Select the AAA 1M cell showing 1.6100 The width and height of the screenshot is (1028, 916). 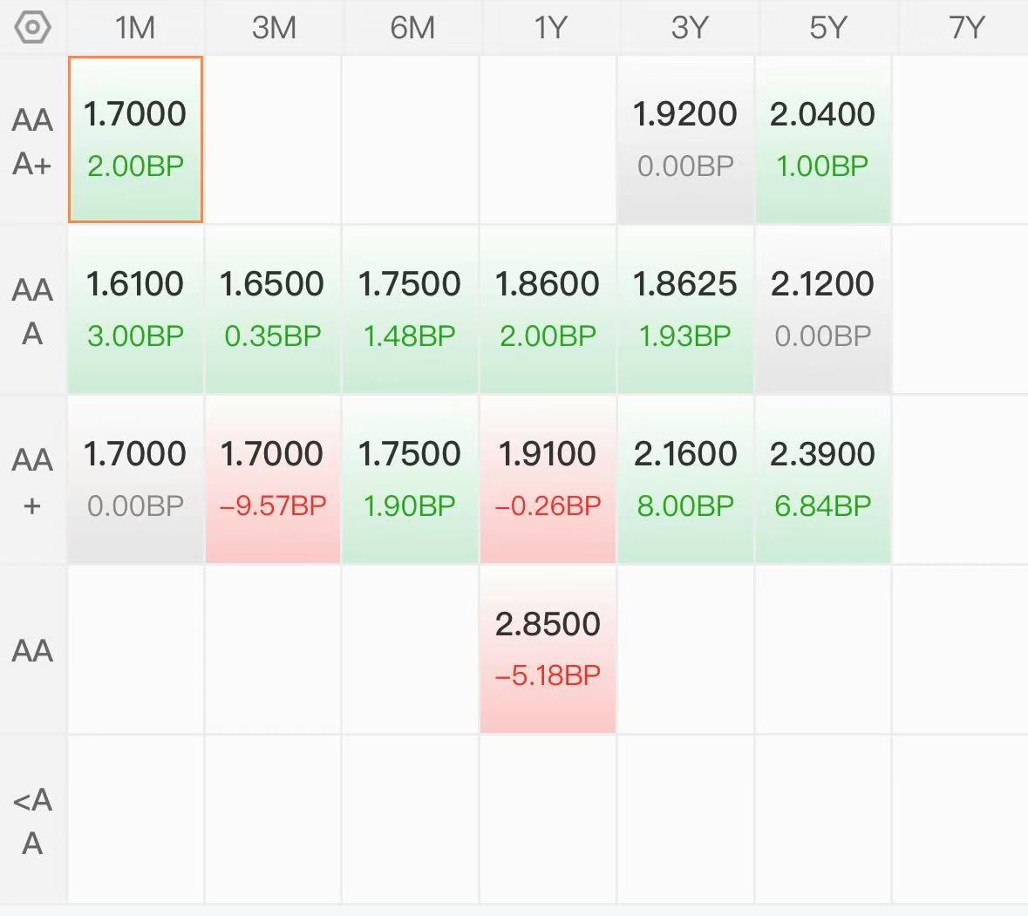(x=136, y=309)
